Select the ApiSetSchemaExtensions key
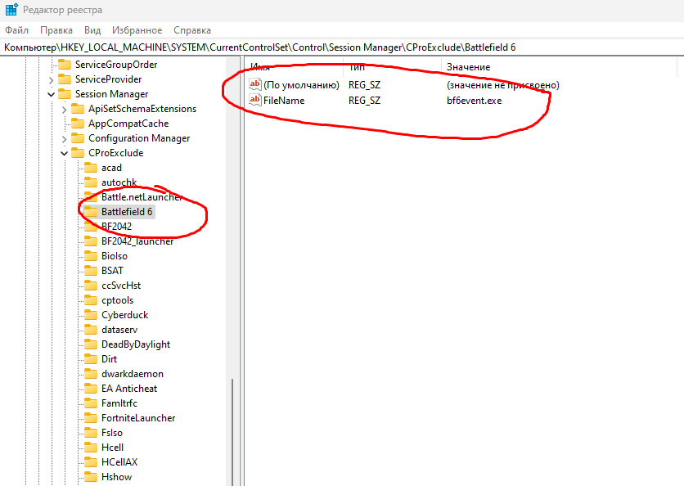Screen dimensions: 684x486 point(142,109)
